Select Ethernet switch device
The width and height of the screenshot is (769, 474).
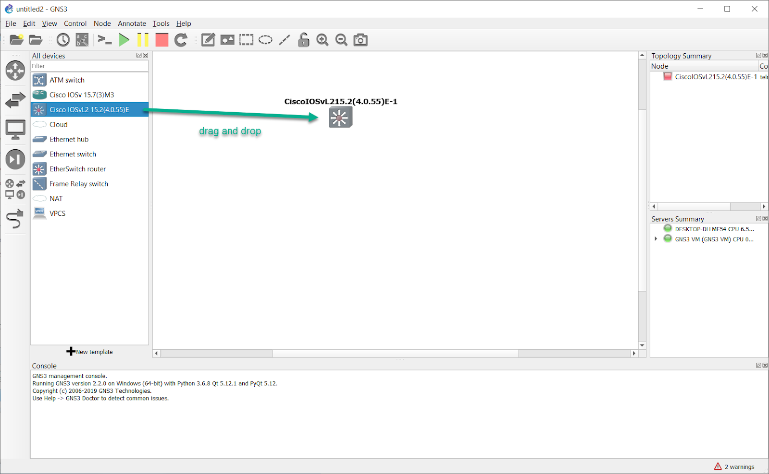pos(89,154)
